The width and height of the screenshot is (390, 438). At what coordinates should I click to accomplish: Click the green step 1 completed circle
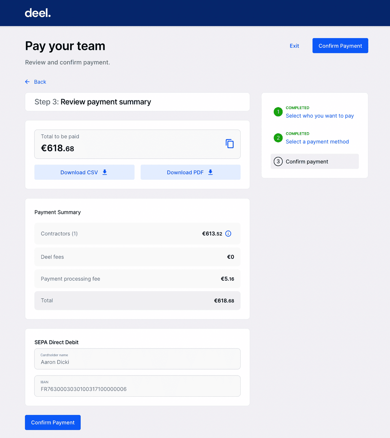click(278, 112)
